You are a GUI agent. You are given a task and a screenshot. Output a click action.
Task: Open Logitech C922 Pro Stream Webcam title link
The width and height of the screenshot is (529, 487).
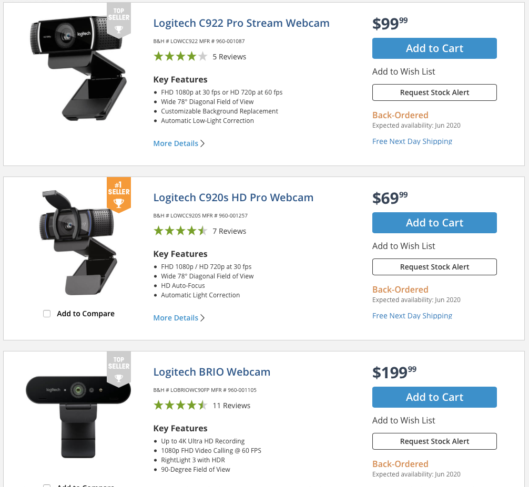241,23
